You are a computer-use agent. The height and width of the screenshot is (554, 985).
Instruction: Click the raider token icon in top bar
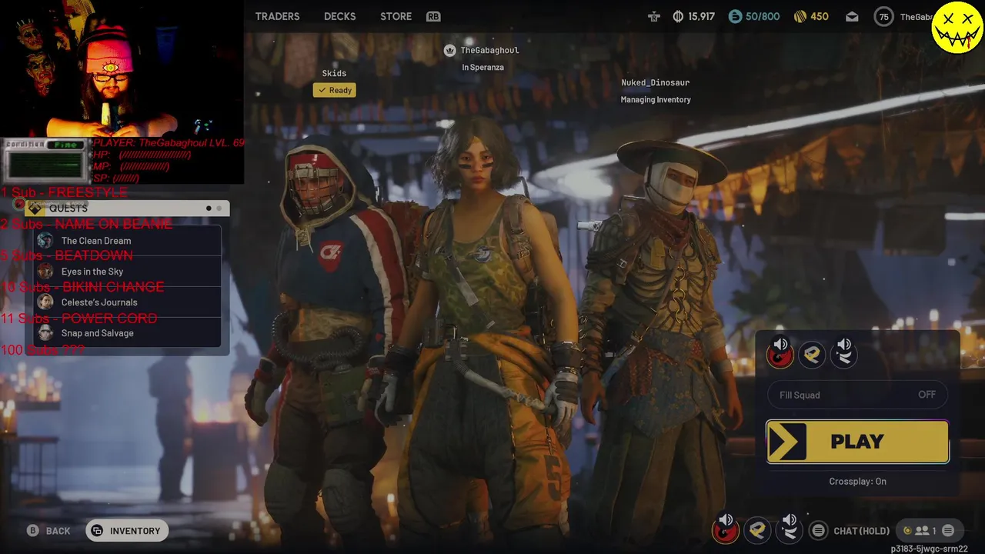[654, 16]
